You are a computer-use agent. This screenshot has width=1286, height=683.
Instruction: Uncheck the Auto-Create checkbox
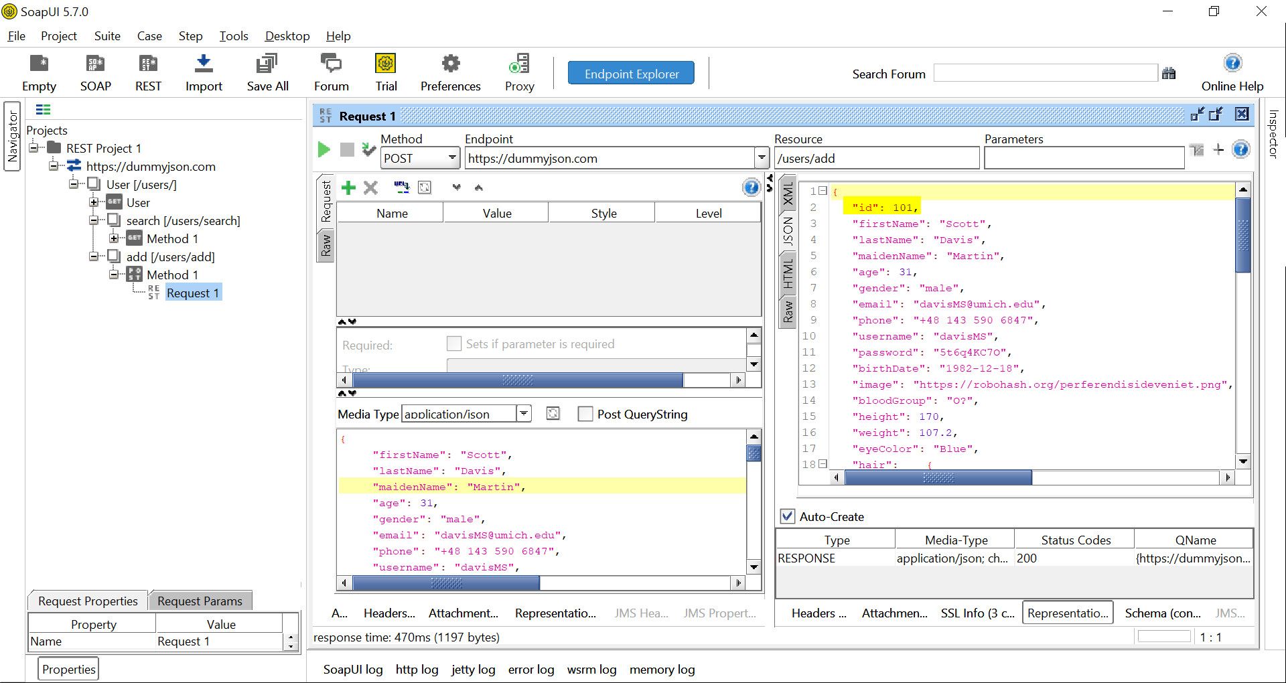click(788, 516)
